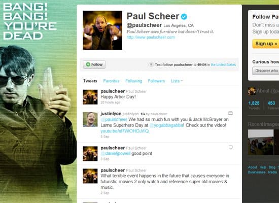Image resolution: width=279 pixels, height=203 pixels.
Task: Open the paulscheer.com website link
Action: pyautogui.click(x=151, y=37)
